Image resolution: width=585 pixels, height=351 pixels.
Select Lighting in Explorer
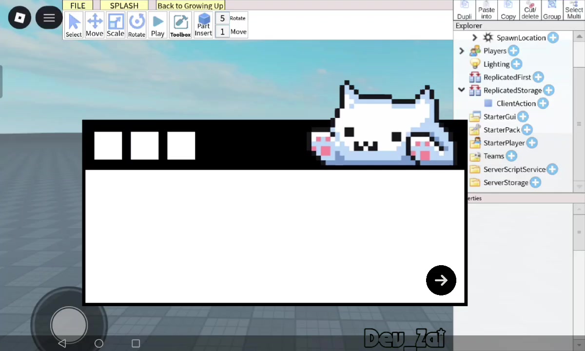496,64
